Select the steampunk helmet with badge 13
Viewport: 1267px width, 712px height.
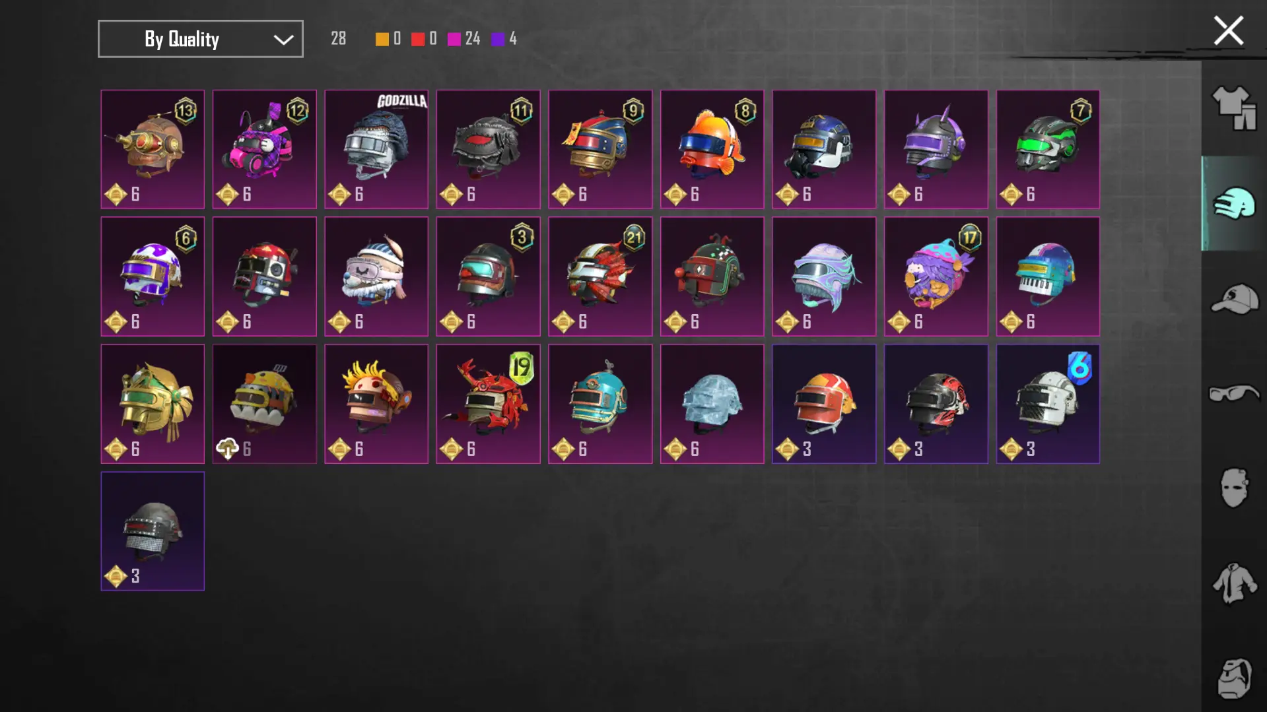pos(153,149)
